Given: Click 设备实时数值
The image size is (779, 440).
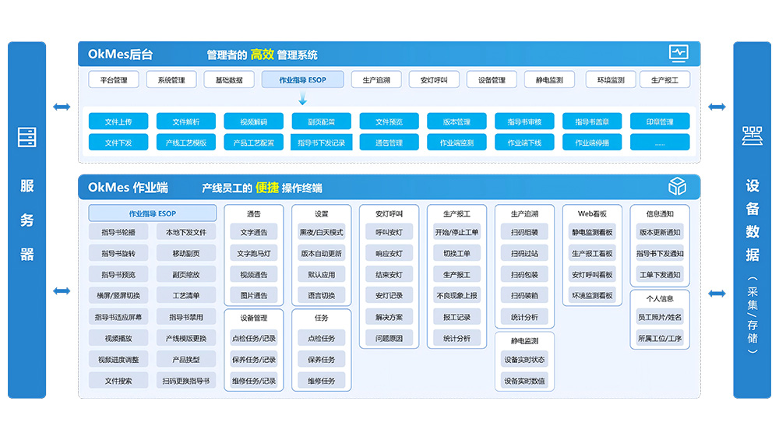Looking at the screenshot, I should pyautogui.click(x=524, y=381).
